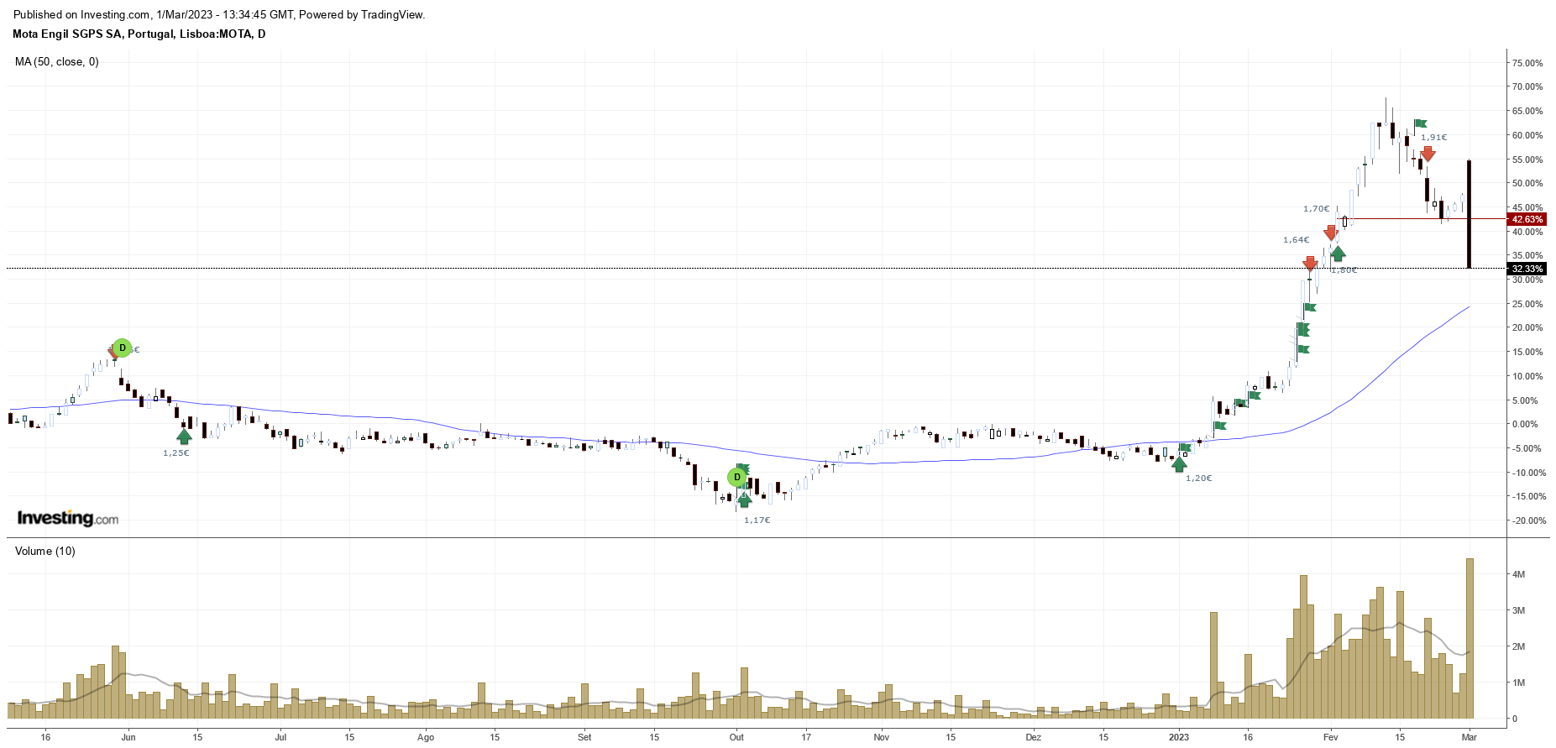This screenshot has width=1556, height=748.
Task: Select the green buy arrow above 1,20€
Action: [x=1180, y=463]
